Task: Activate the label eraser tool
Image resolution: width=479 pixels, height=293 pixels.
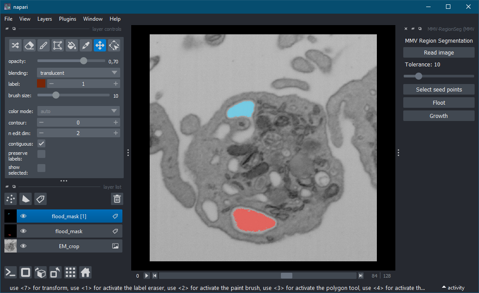Action: click(x=29, y=45)
